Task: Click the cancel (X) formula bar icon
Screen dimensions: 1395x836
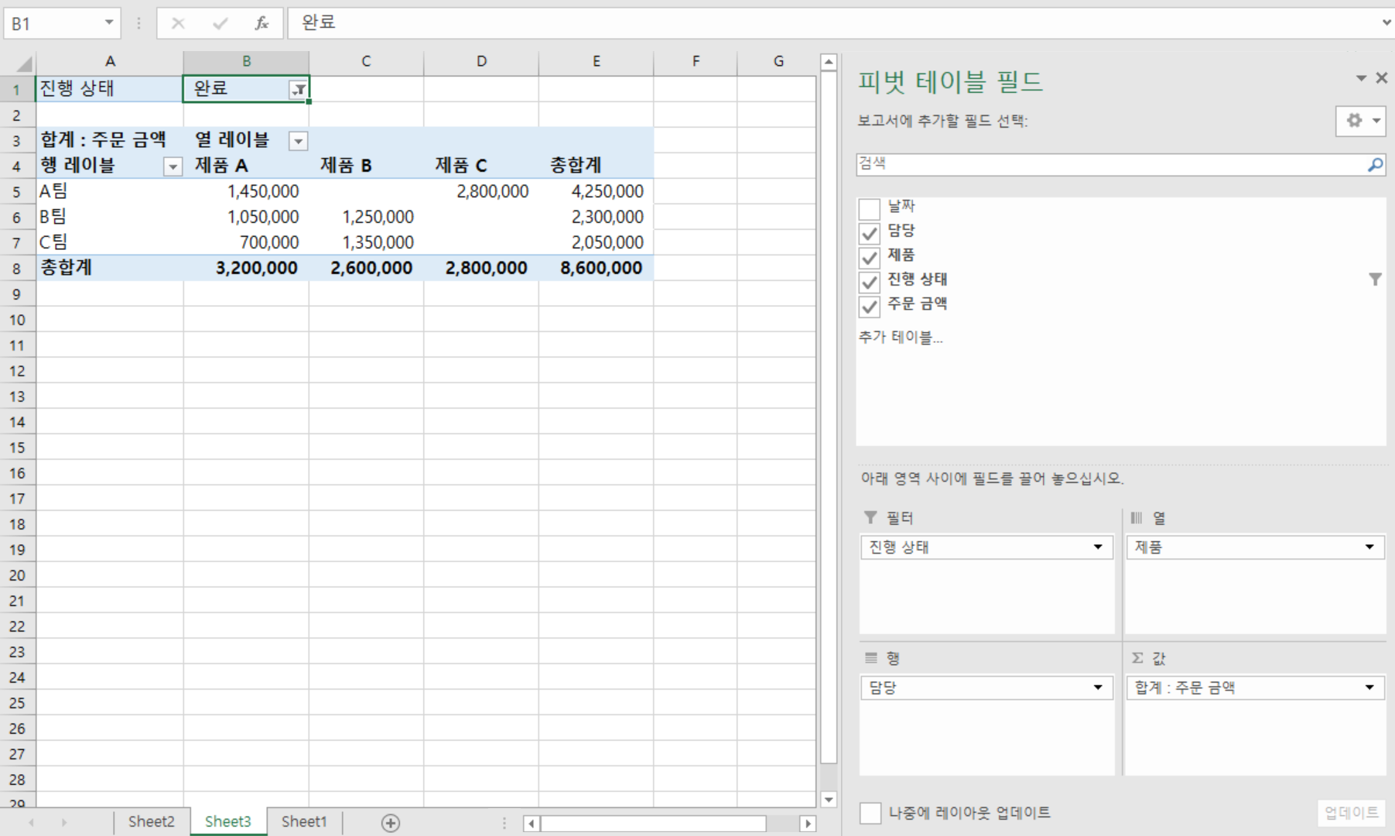Action: [178, 23]
